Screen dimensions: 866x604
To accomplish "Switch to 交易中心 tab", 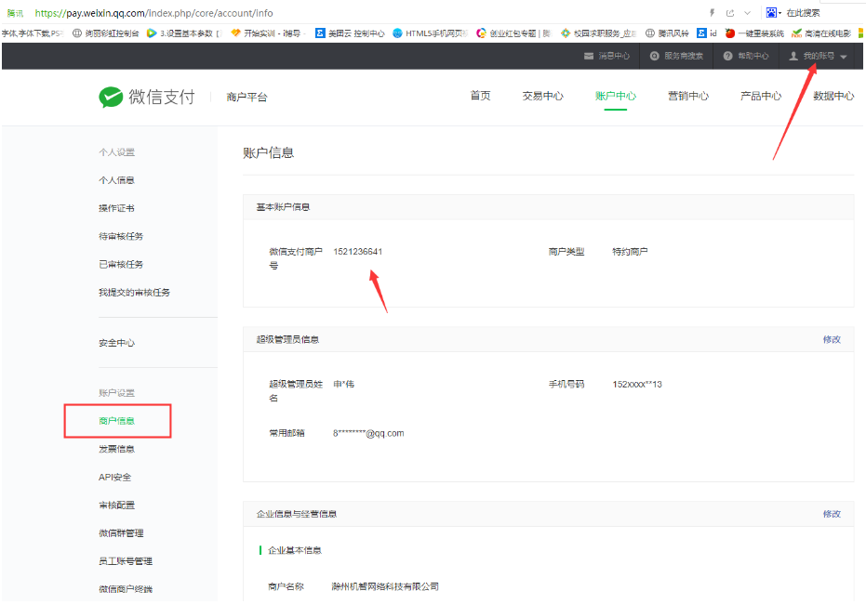I will point(542,96).
